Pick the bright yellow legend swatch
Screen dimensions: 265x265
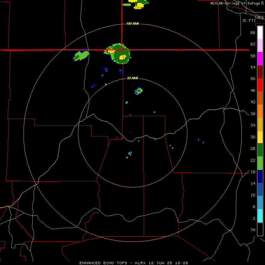tap(260, 137)
